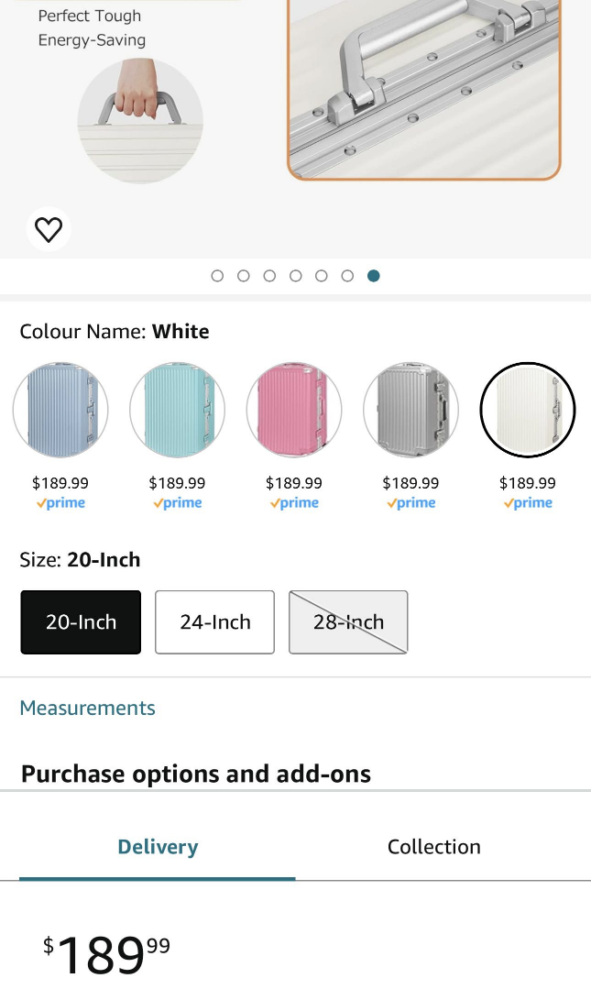Viewport: 591px width, 989px height.
Task: Jump to the third carousel dot
Action: point(269,276)
